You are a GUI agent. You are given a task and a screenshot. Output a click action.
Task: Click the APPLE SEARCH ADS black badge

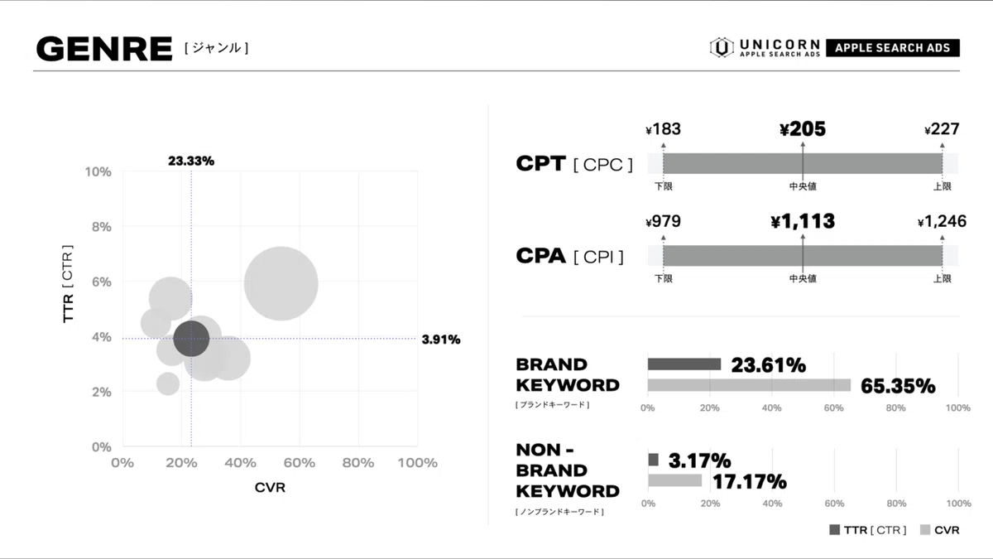coord(892,48)
